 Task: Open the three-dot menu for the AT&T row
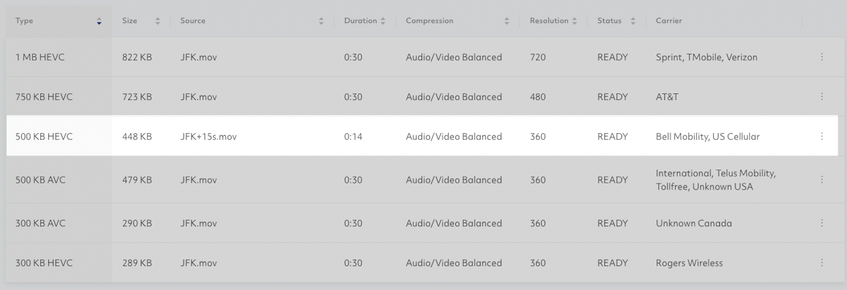[822, 97]
